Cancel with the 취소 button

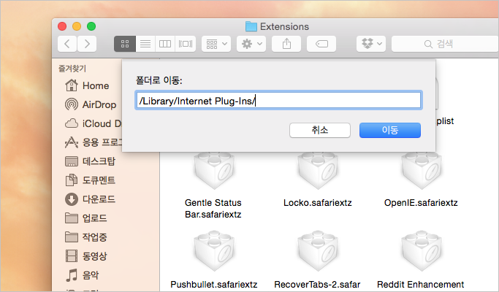pyautogui.click(x=320, y=130)
